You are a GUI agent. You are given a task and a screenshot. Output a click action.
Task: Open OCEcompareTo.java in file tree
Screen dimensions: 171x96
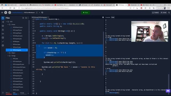click(x=18, y=64)
